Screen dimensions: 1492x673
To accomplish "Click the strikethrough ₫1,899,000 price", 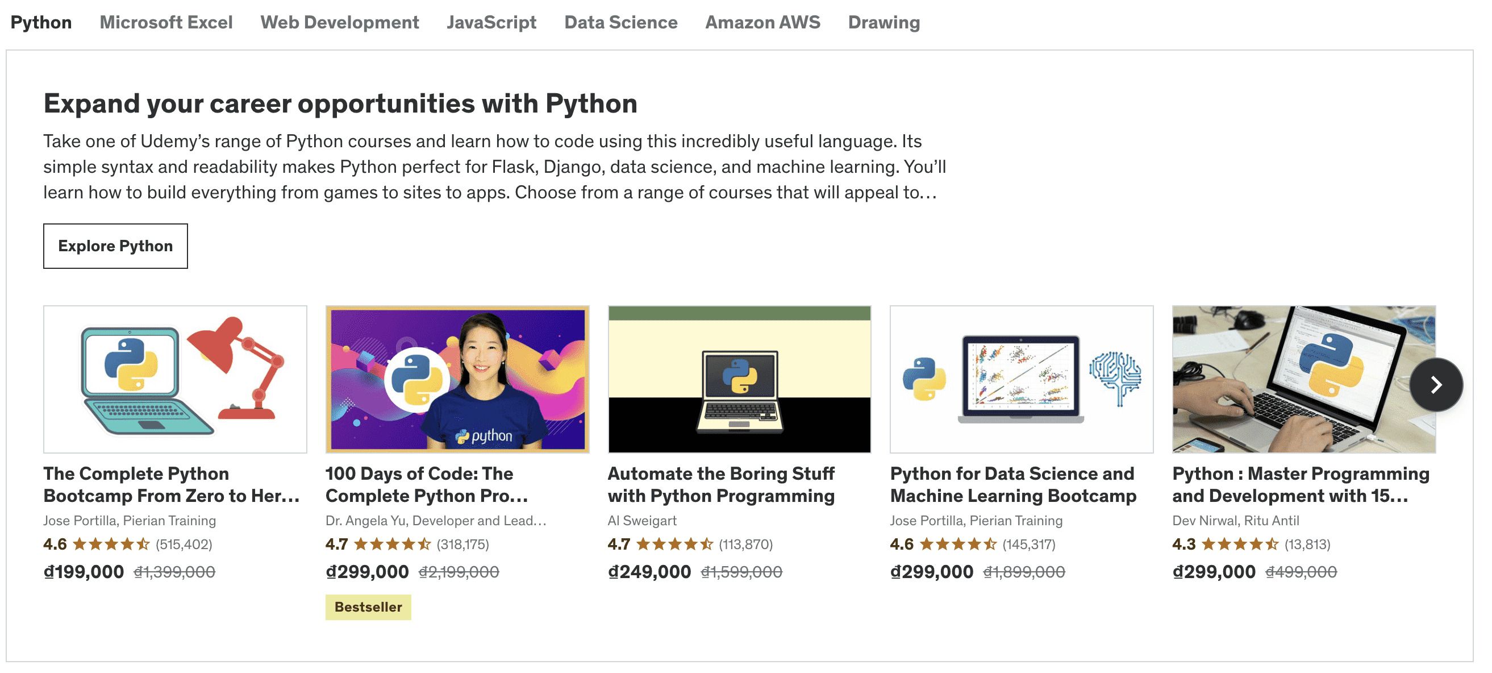I will click(1024, 572).
